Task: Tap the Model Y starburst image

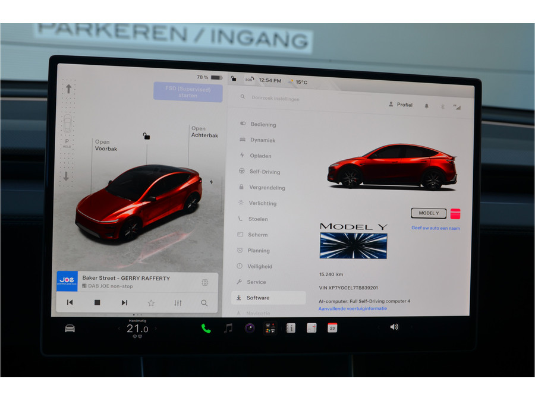Action: pos(353,246)
